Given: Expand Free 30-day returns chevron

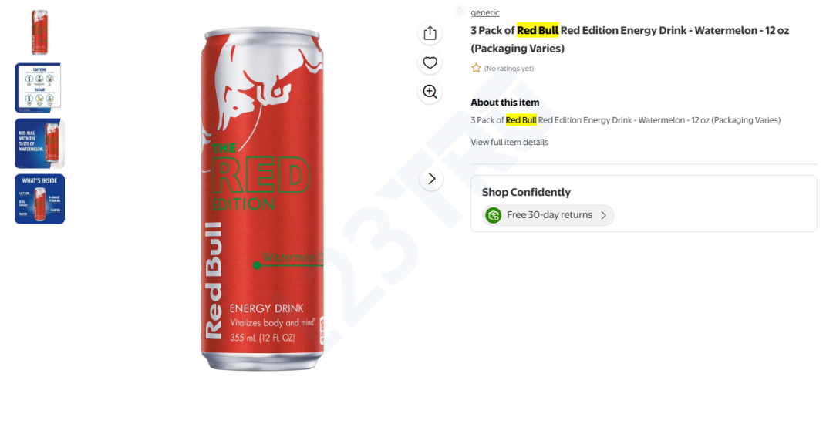Looking at the screenshot, I should click(603, 215).
